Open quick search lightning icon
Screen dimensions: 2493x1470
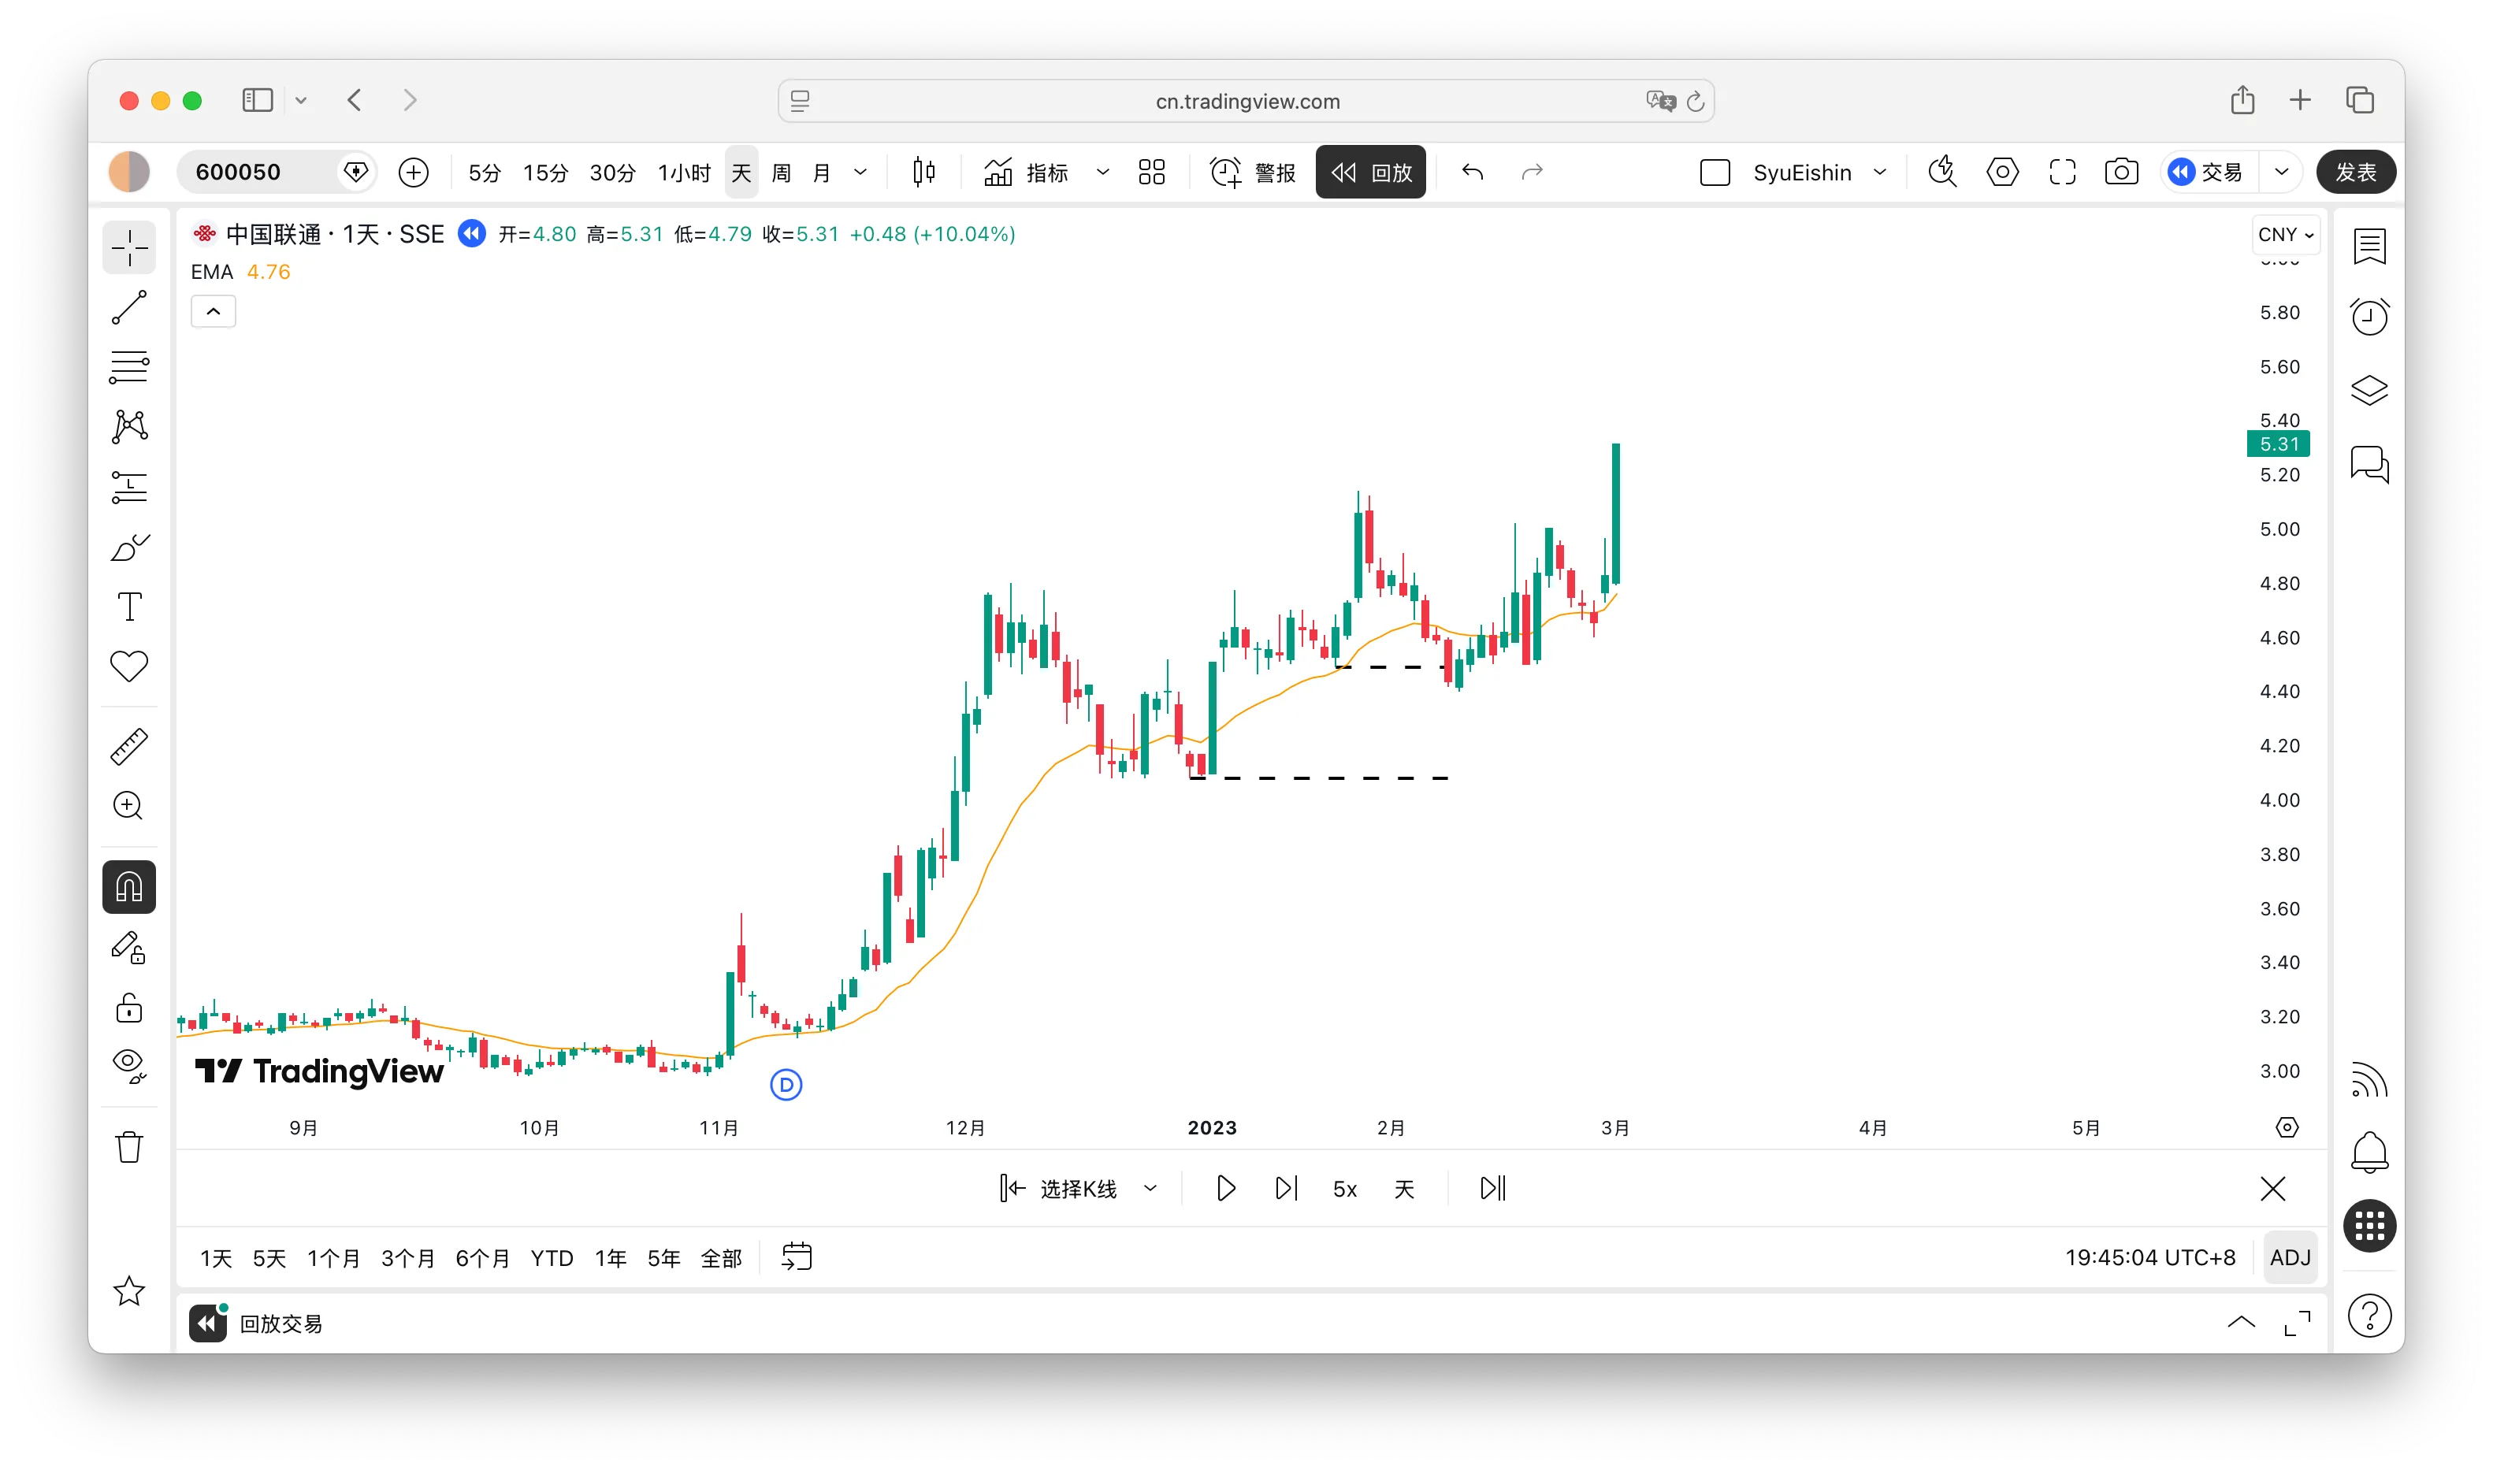(x=1942, y=173)
